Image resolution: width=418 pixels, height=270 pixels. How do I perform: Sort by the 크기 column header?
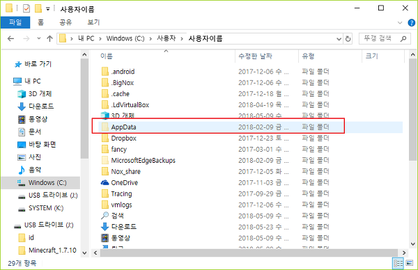click(372, 56)
